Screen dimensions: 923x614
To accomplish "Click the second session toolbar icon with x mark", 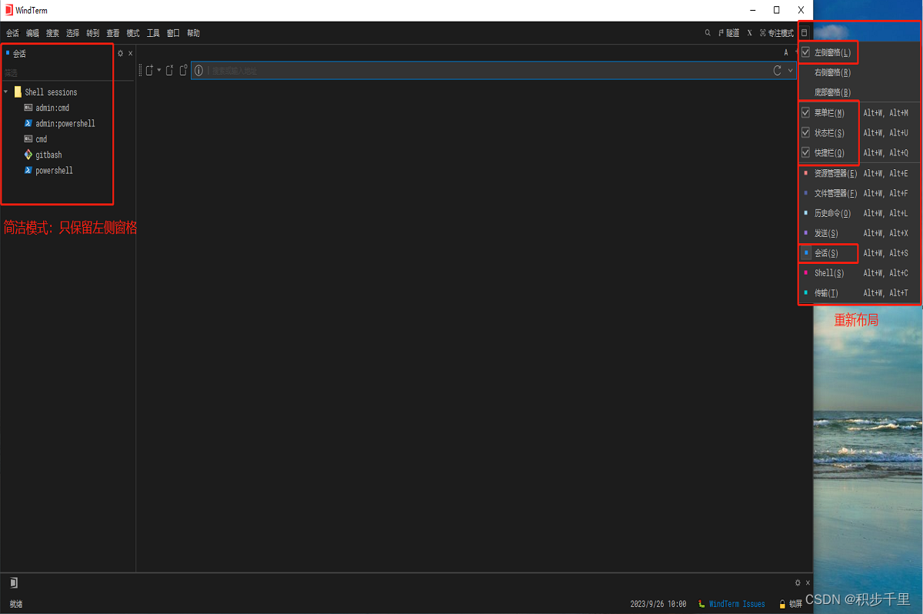I will coord(170,70).
